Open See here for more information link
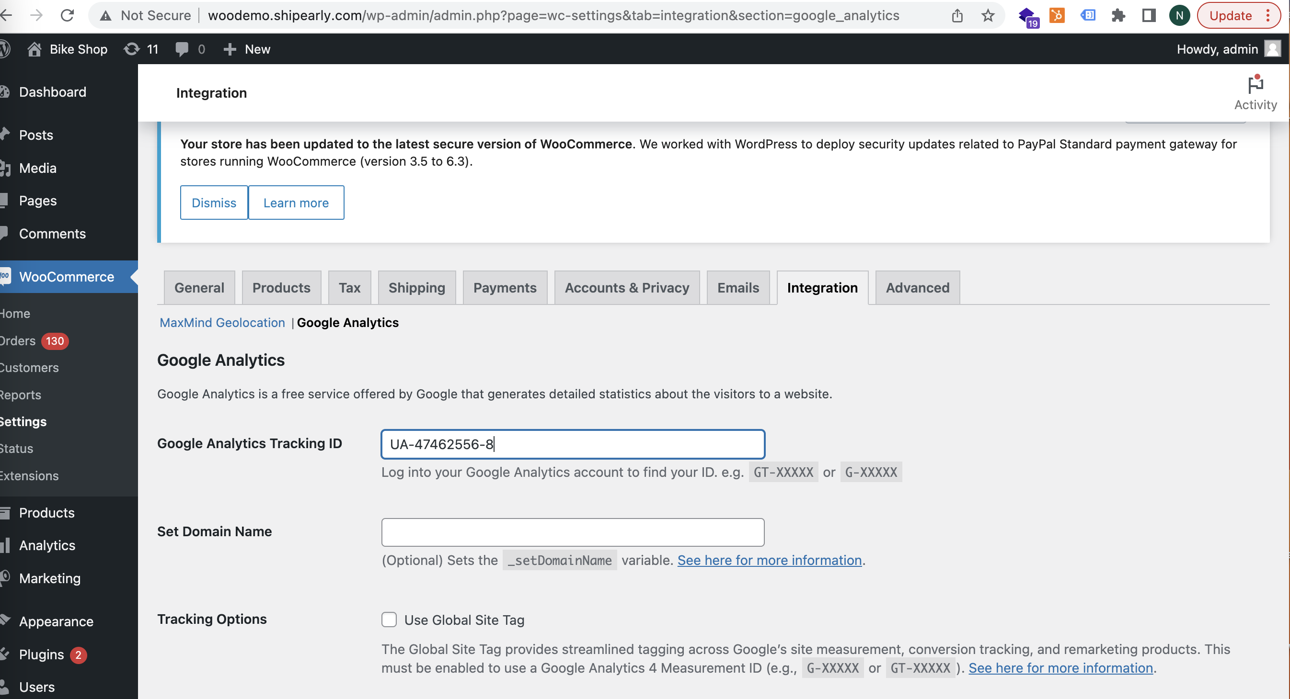Screen dimensions: 1290x699 770,560
